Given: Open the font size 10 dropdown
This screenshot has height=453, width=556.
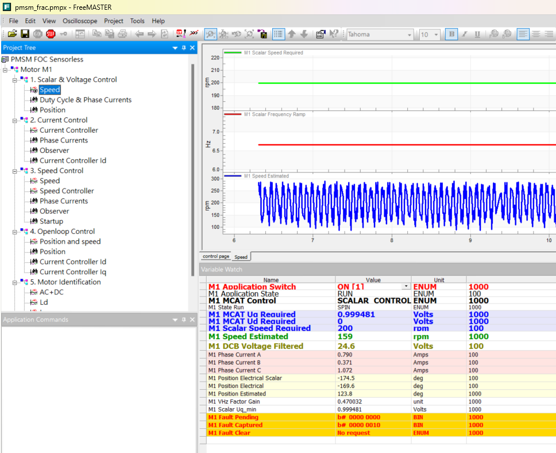Looking at the screenshot, I should point(436,35).
